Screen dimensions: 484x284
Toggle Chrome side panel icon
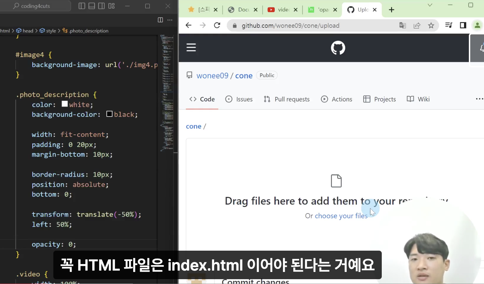pyautogui.click(x=463, y=25)
